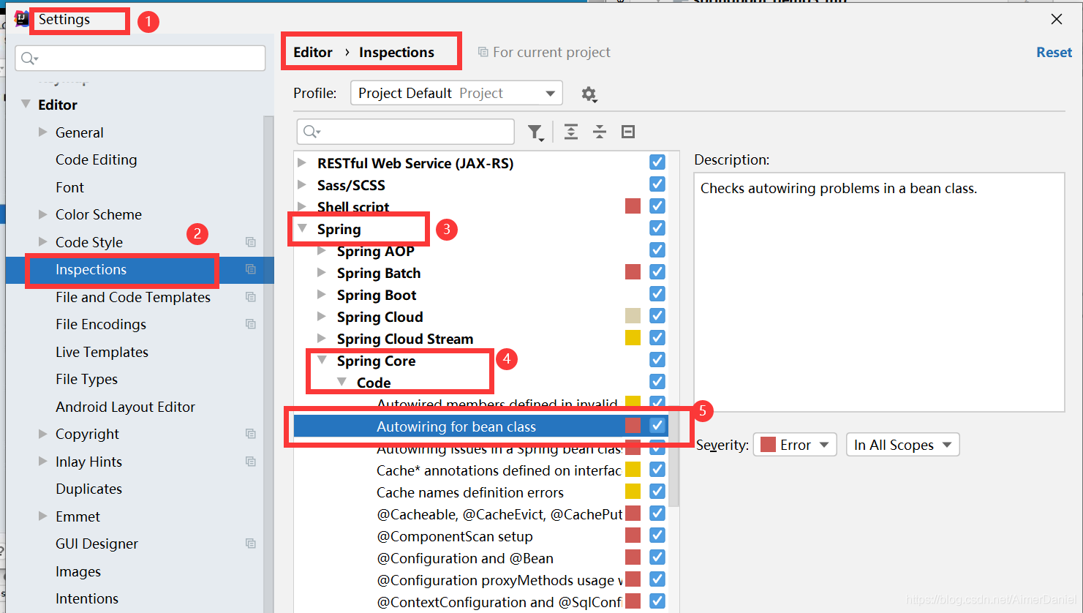Toggle the @ComponentScan setup checkbox
This screenshot has height=613, width=1083.
[657, 535]
